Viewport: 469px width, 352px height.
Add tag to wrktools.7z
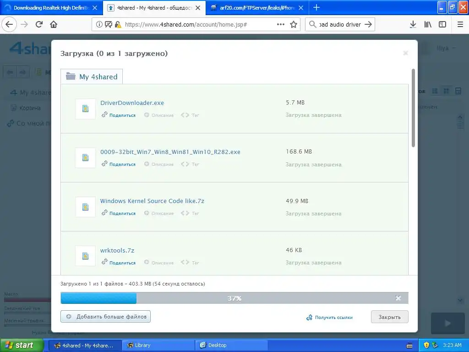[x=190, y=263]
